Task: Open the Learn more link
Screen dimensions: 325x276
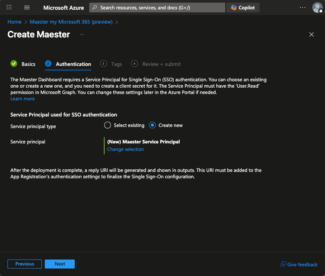Action: click(x=22, y=99)
